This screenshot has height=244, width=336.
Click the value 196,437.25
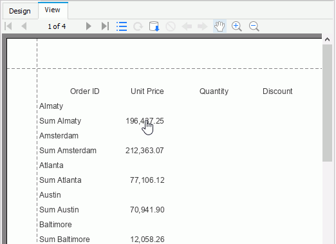[145, 121]
